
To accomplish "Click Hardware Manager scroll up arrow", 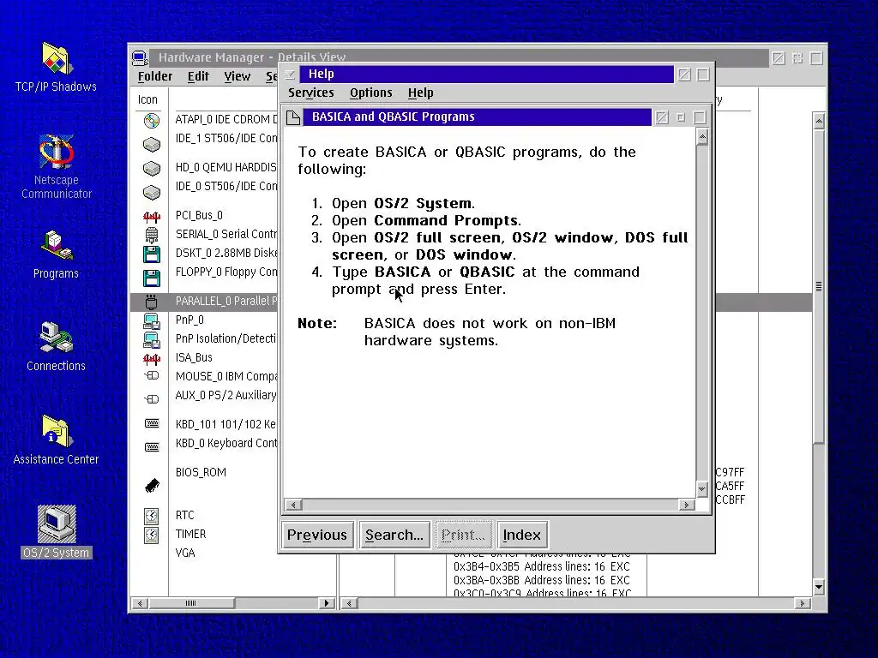I will click(819, 121).
